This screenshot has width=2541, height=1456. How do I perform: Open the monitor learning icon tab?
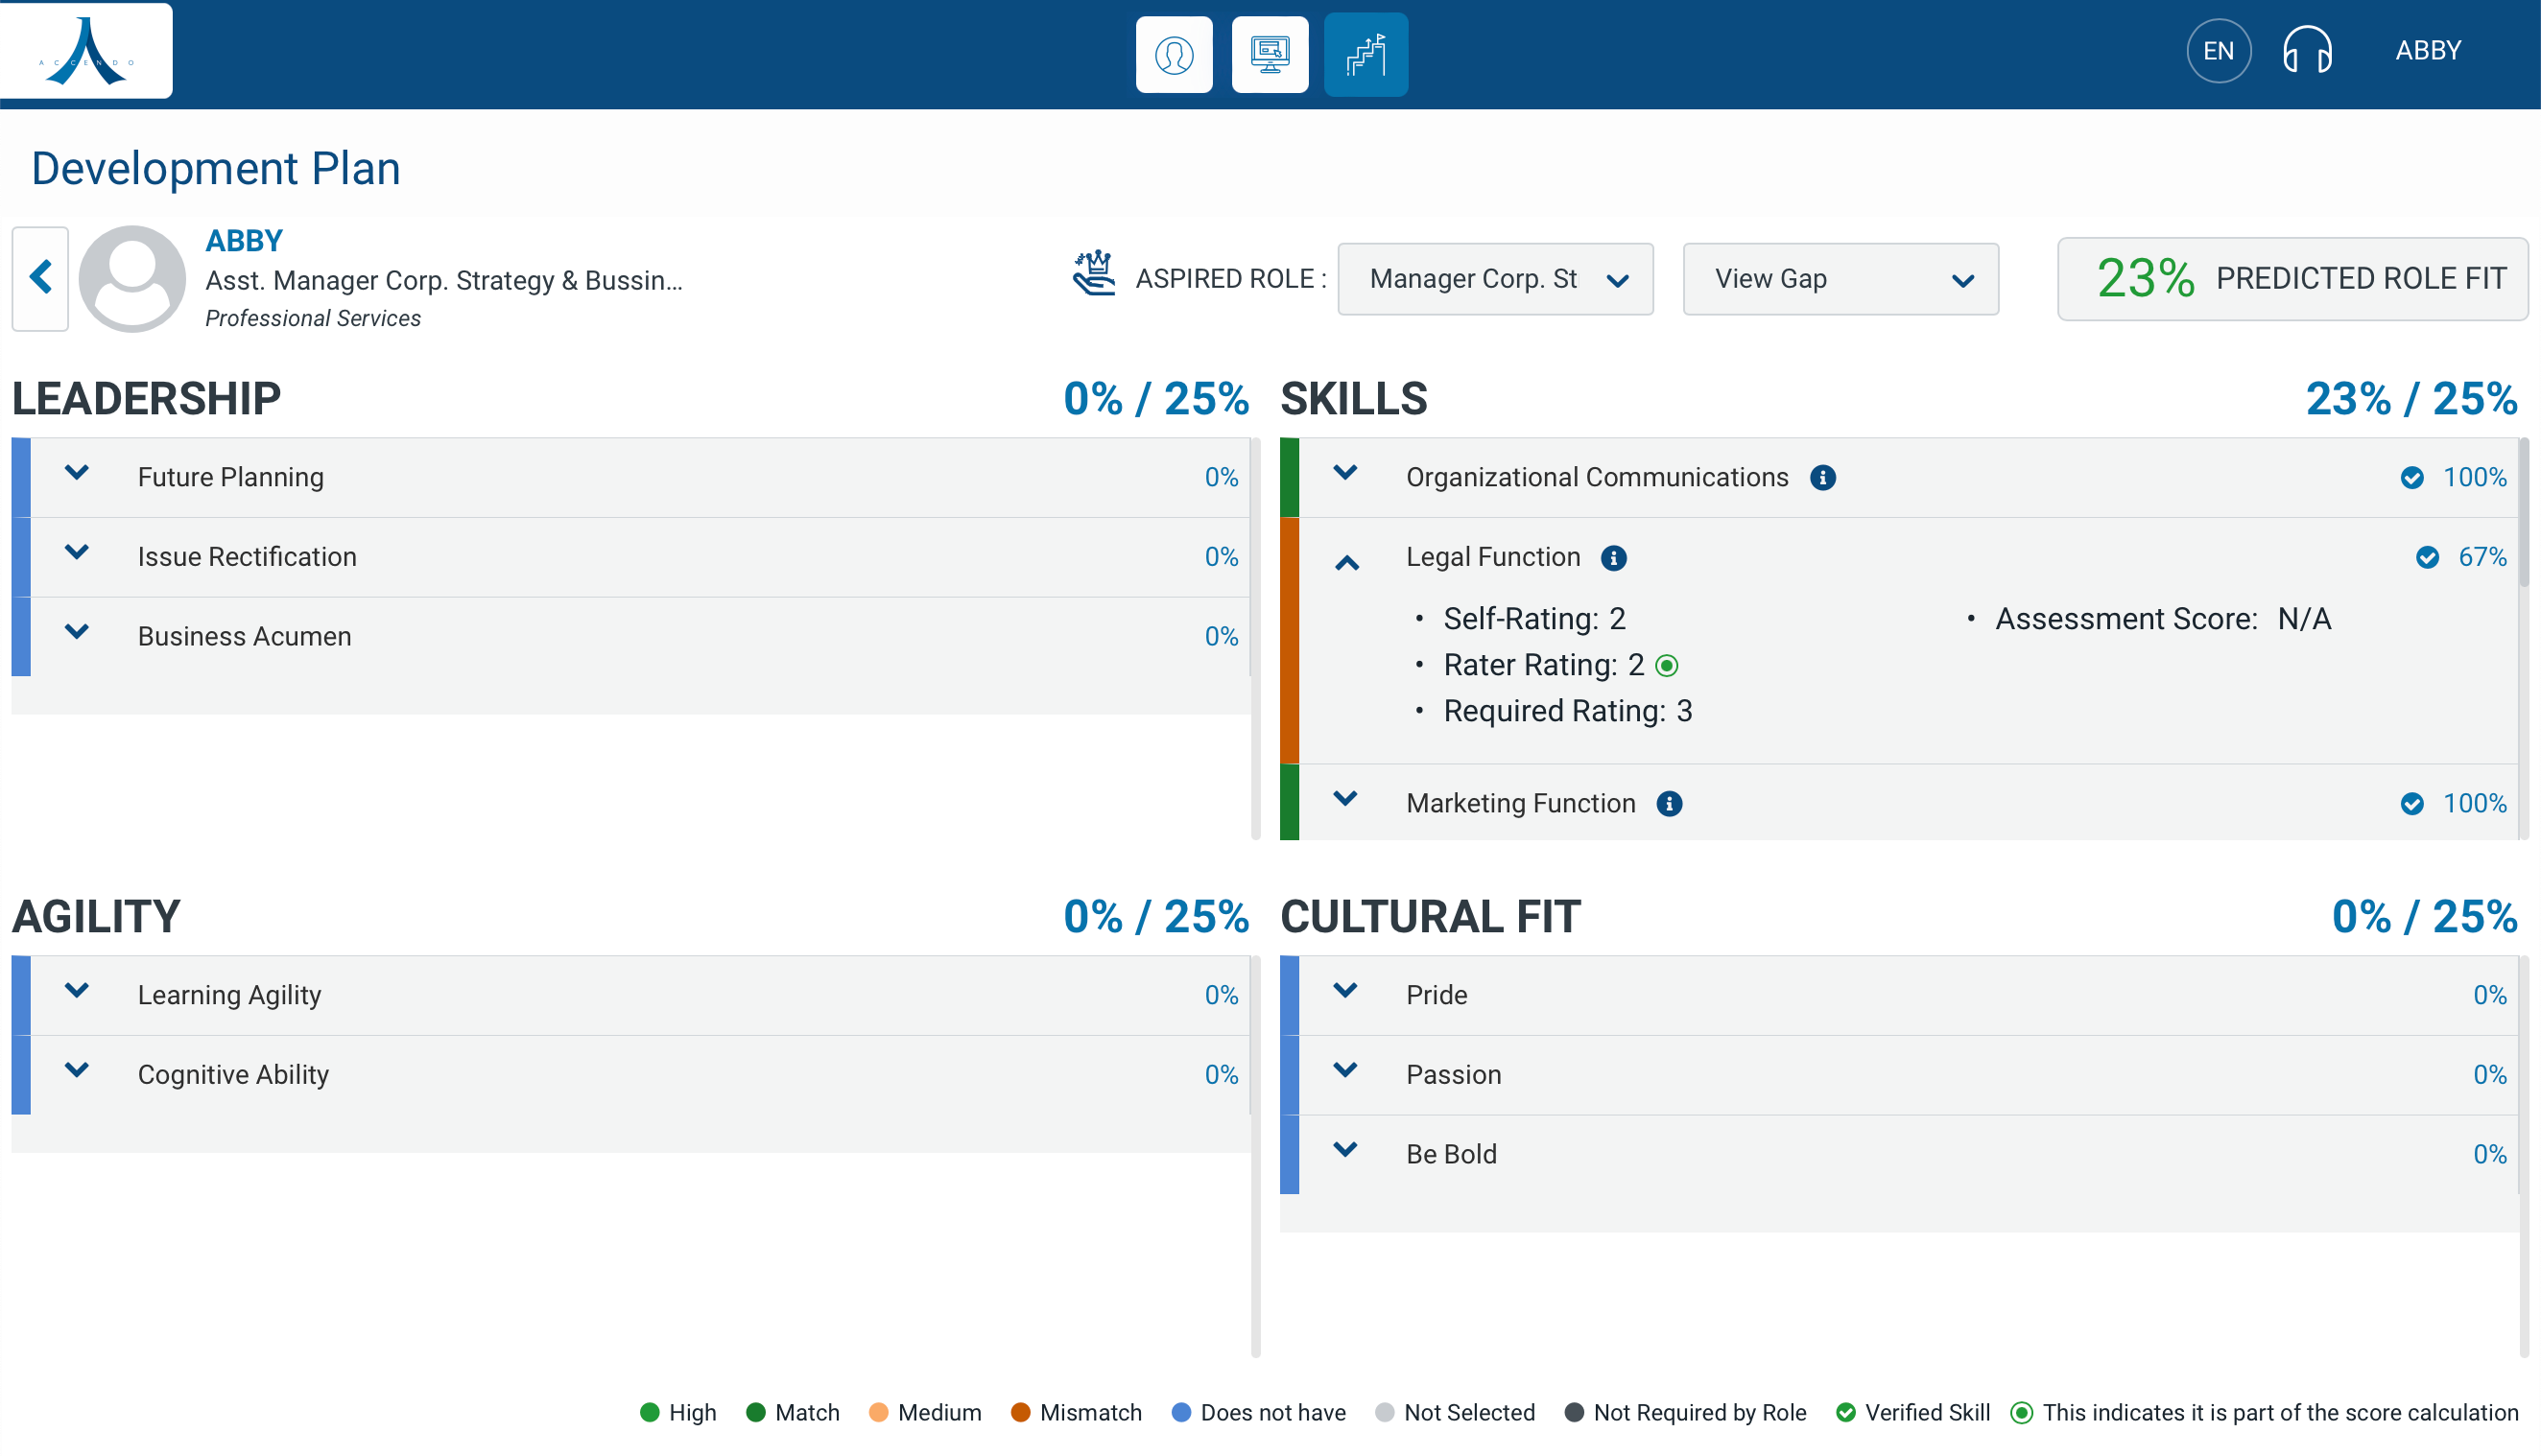[1270, 54]
